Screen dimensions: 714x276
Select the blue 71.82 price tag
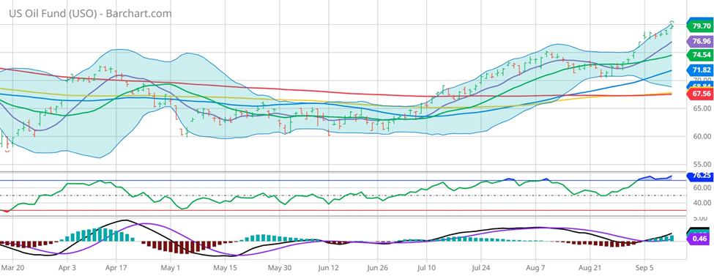699,70
